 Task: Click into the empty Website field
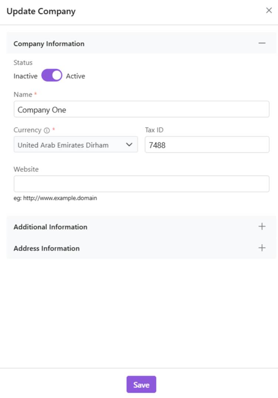tap(141, 184)
